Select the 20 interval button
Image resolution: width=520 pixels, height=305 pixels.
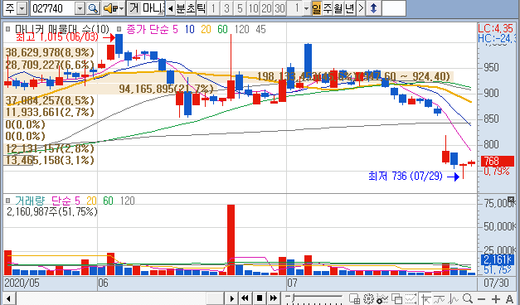coord(266,8)
